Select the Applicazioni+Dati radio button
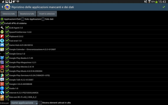 2,19
